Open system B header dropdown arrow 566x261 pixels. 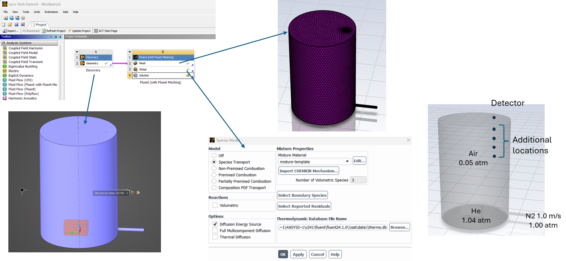[x=130, y=52]
